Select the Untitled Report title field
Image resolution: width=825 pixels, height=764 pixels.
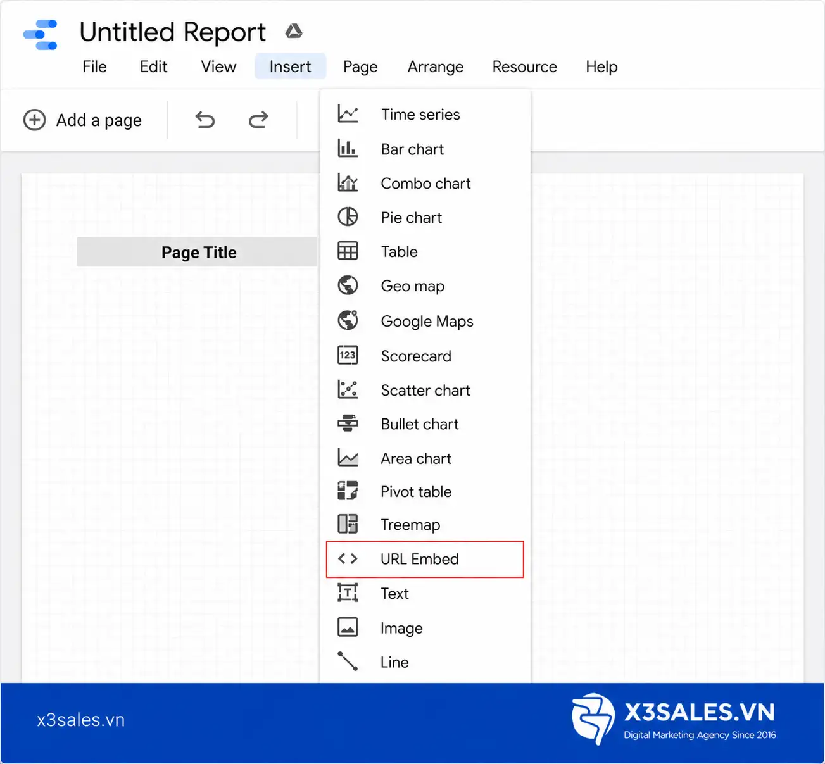(172, 32)
